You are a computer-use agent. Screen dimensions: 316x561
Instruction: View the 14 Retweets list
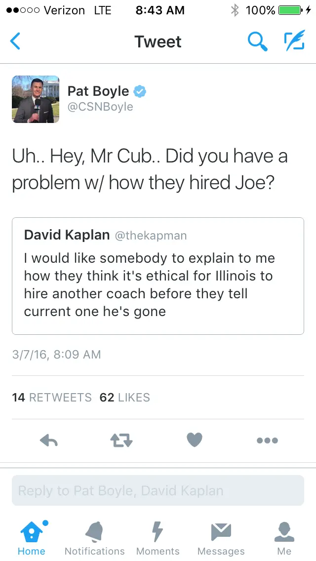click(52, 398)
